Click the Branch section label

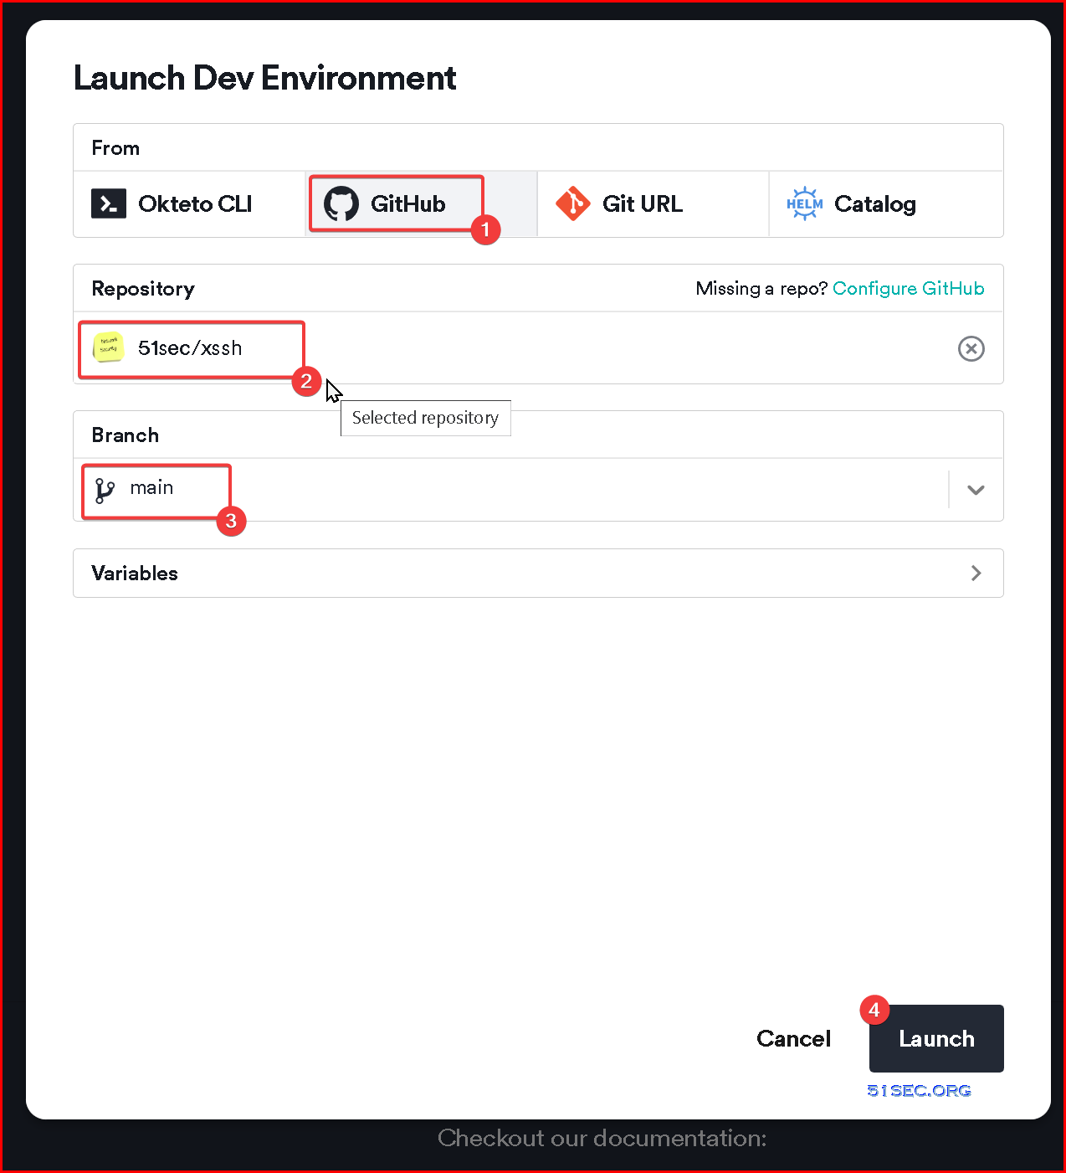tap(126, 435)
